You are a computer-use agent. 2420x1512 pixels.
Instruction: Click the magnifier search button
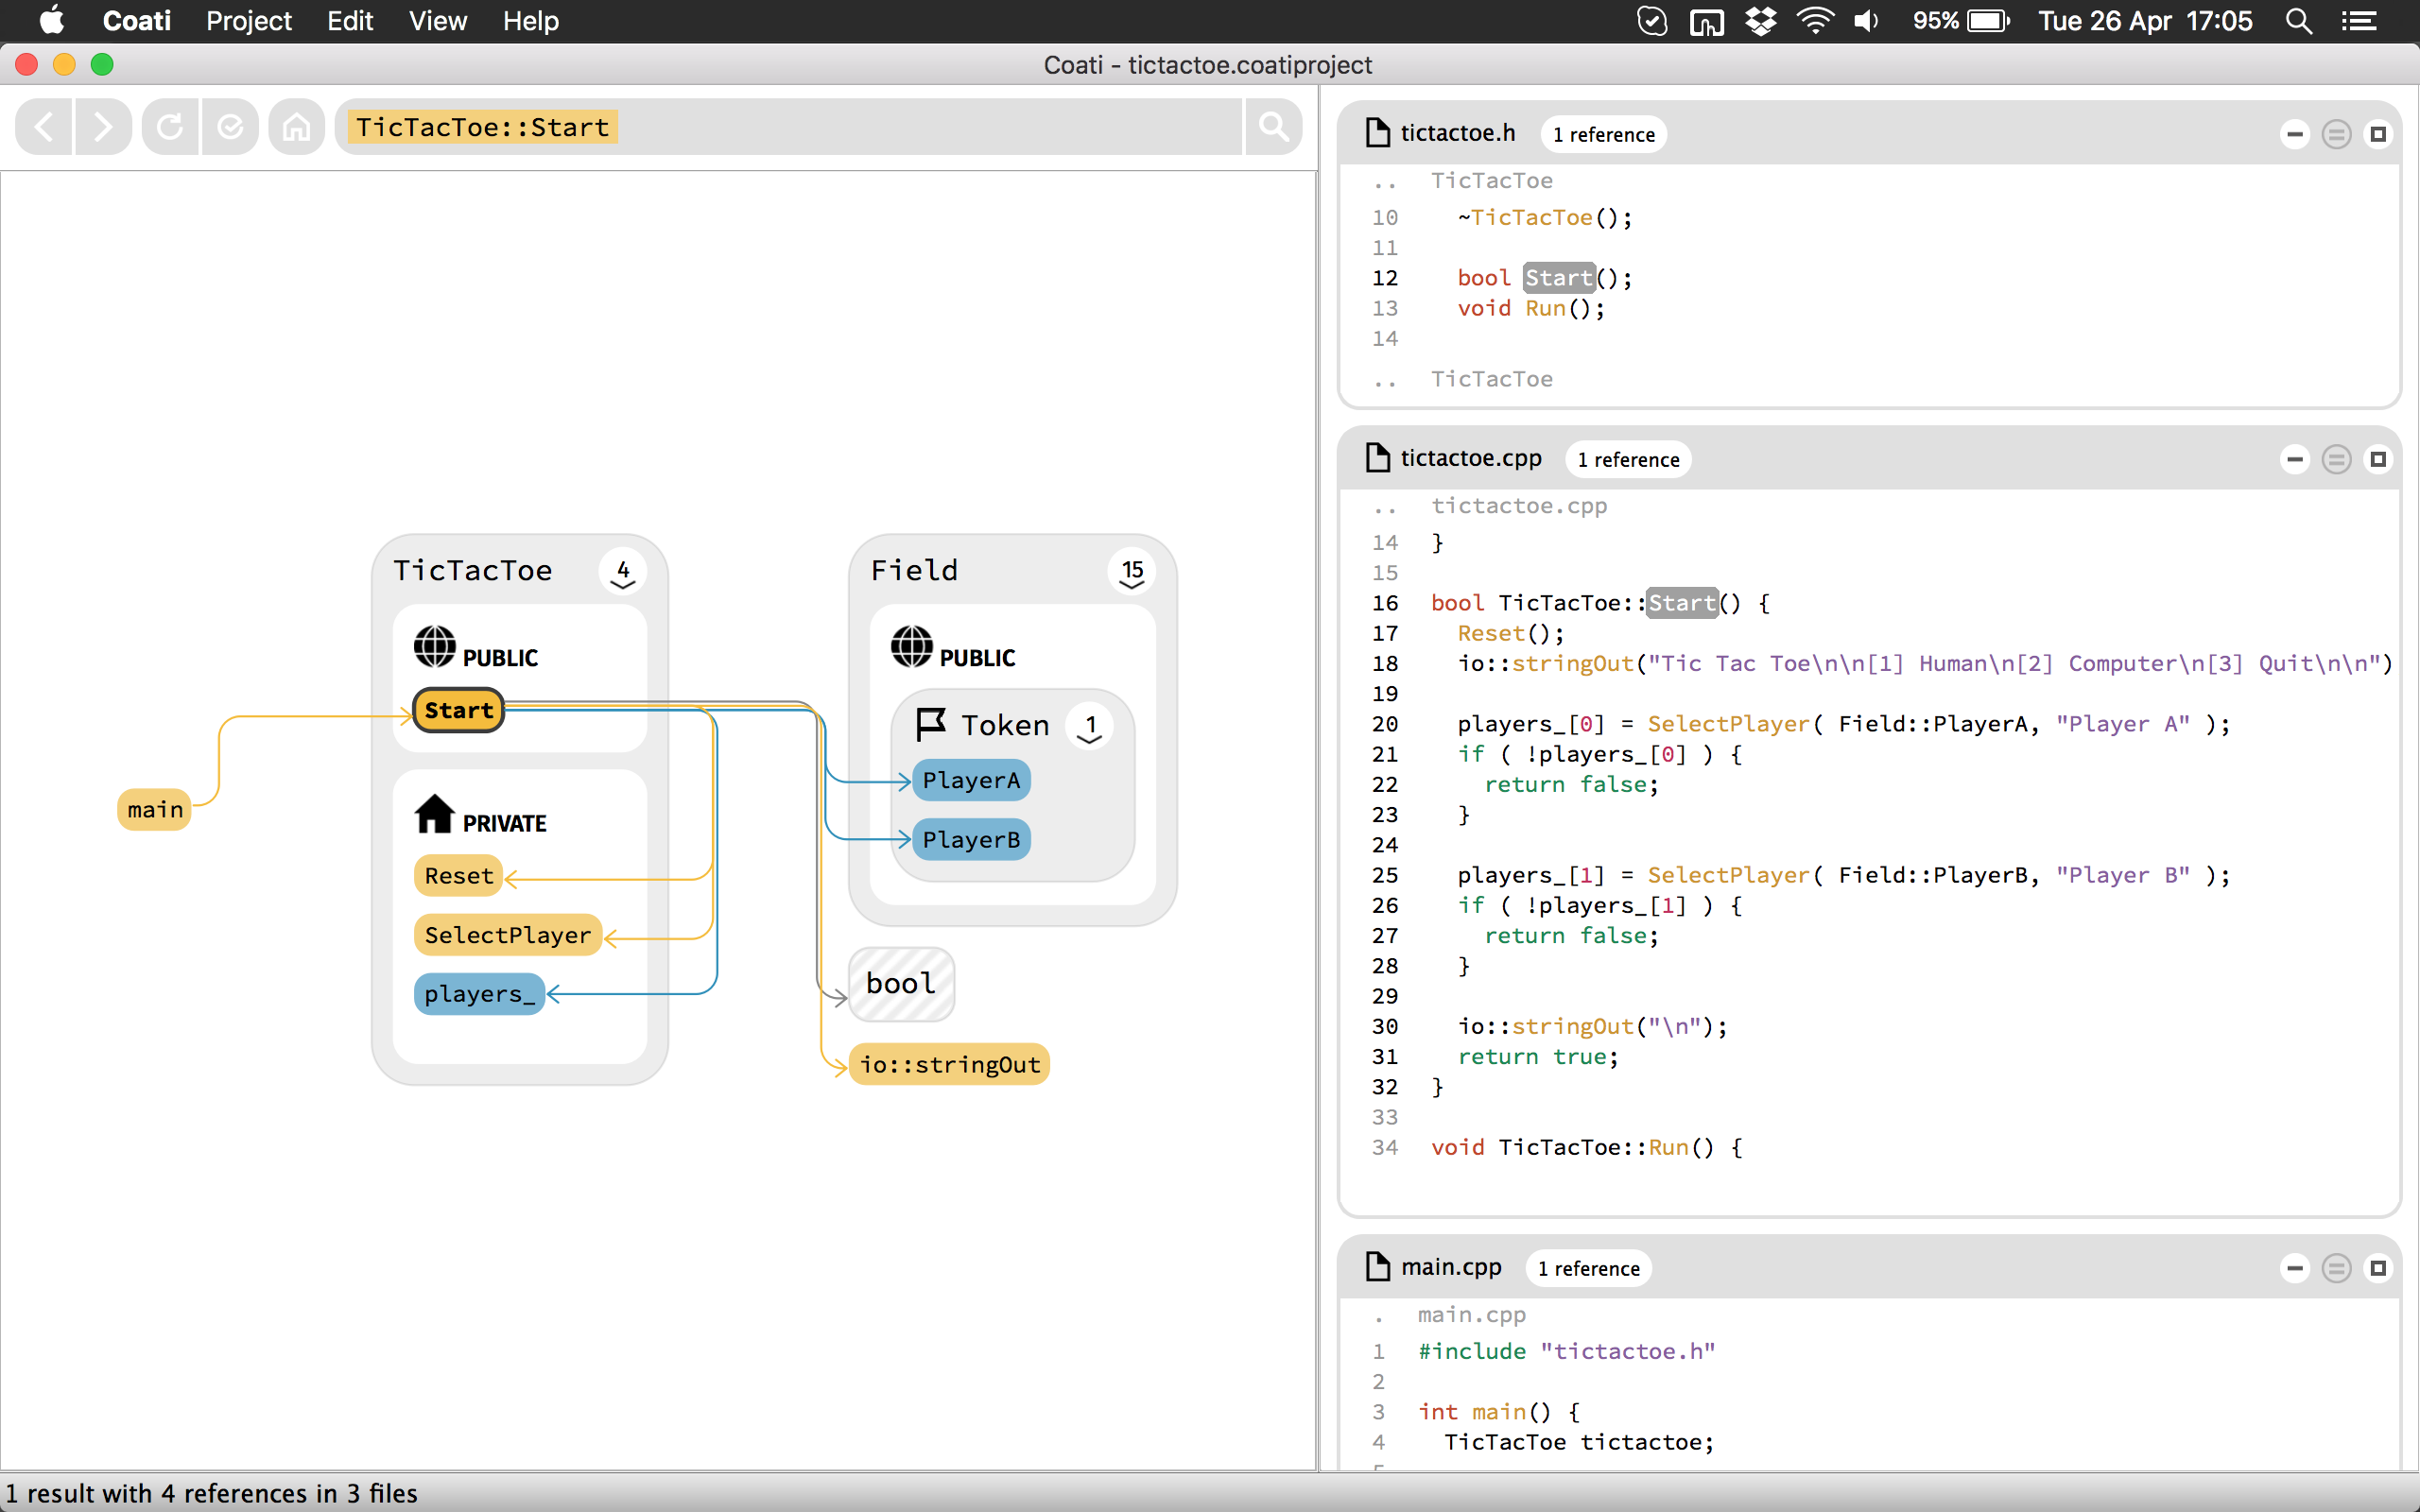click(x=1273, y=127)
